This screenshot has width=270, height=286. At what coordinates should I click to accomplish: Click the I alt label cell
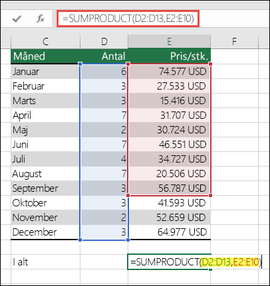tap(45, 262)
